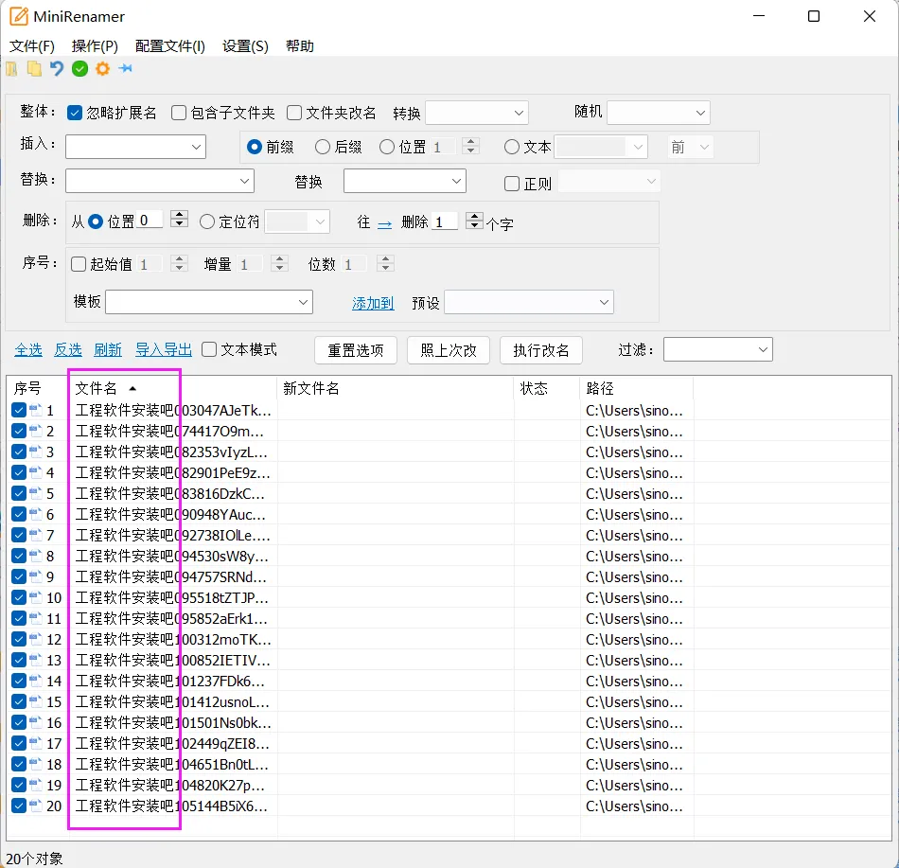This screenshot has height=868, width=899.
Task: Click the add files icon in toolbar
Action: (x=34, y=69)
